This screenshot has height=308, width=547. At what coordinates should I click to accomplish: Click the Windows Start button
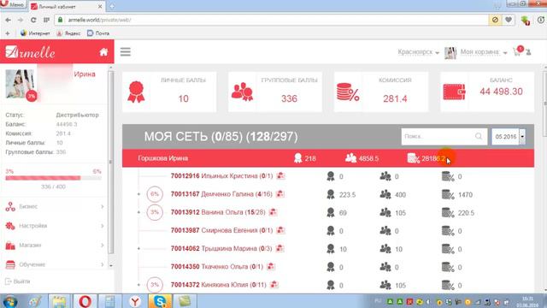[x=9, y=301]
